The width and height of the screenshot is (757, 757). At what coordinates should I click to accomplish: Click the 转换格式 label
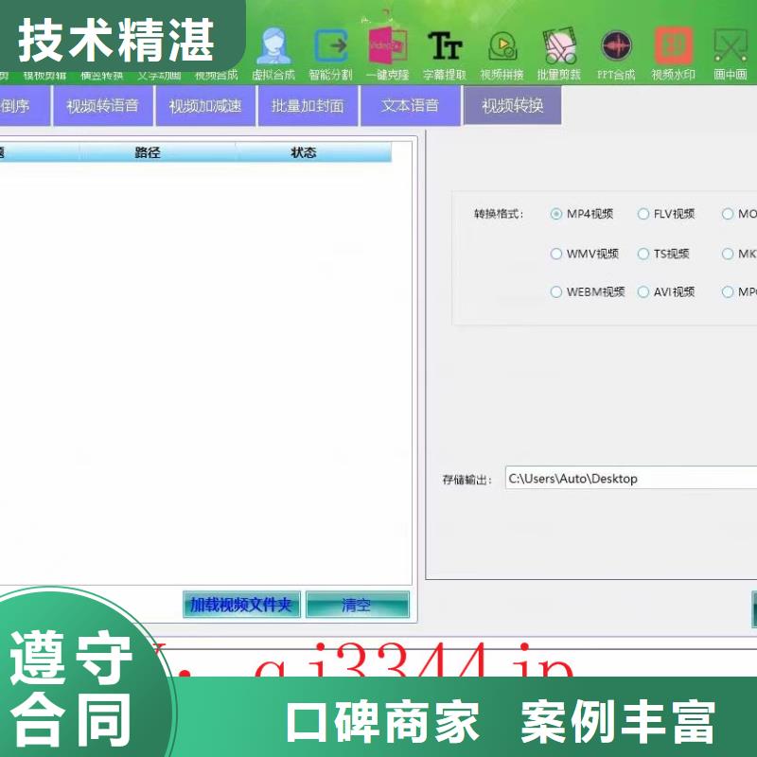(x=499, y=214)
